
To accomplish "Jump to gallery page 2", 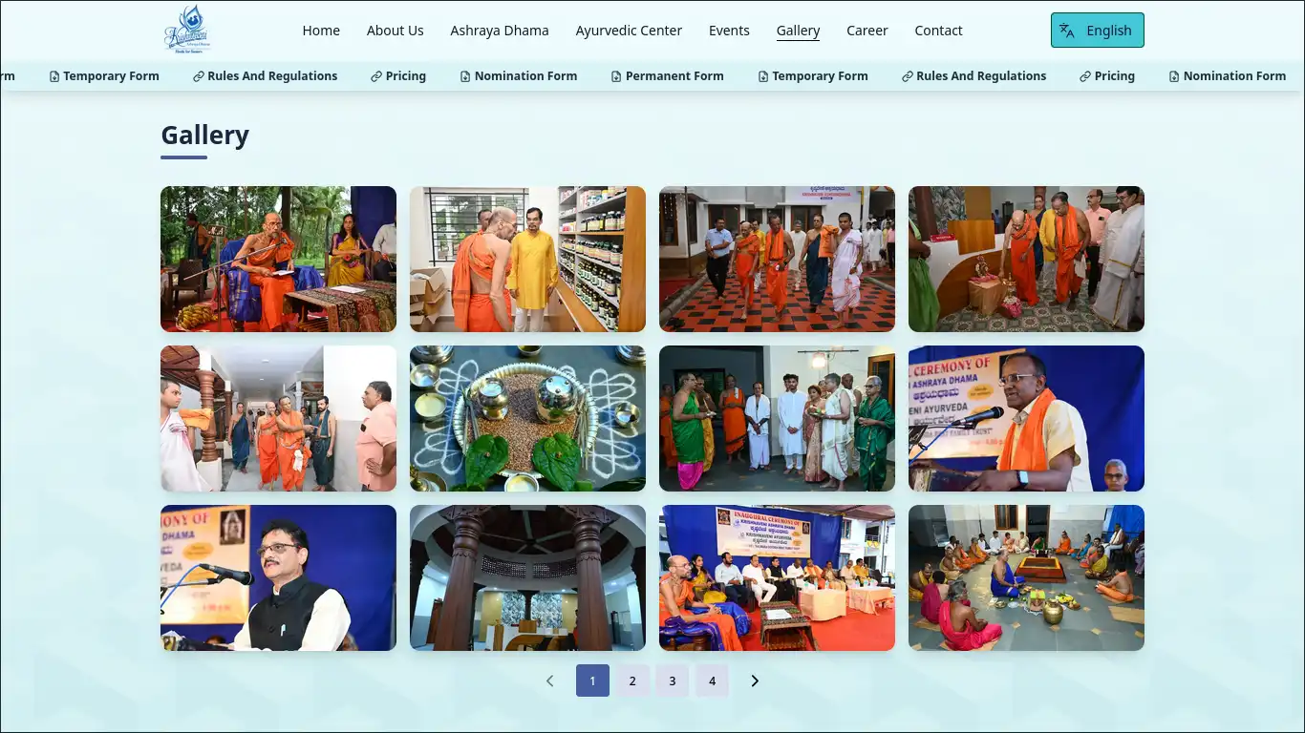I will click(632, 681).
